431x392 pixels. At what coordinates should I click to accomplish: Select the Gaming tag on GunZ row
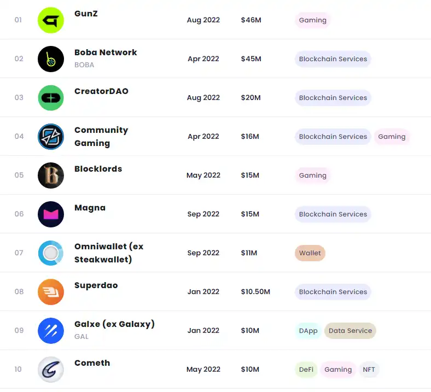coord(313,20)
